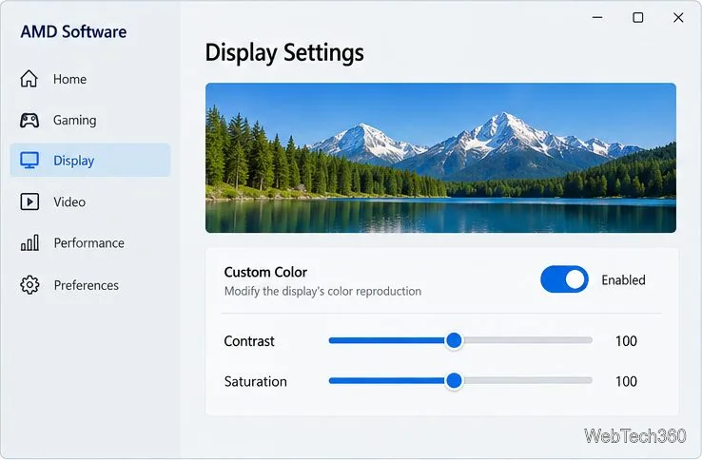Disable the Custom Color toggle
The image size is (702, 460).
(564, 279)
